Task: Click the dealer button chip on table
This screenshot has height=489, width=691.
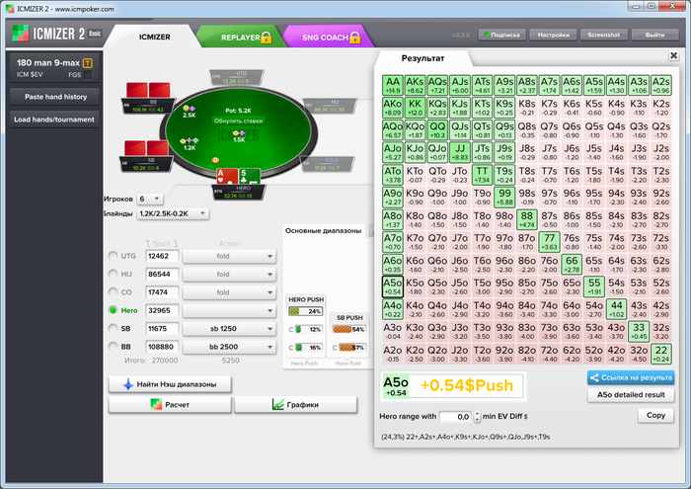Action: click(x=215, y=160)
